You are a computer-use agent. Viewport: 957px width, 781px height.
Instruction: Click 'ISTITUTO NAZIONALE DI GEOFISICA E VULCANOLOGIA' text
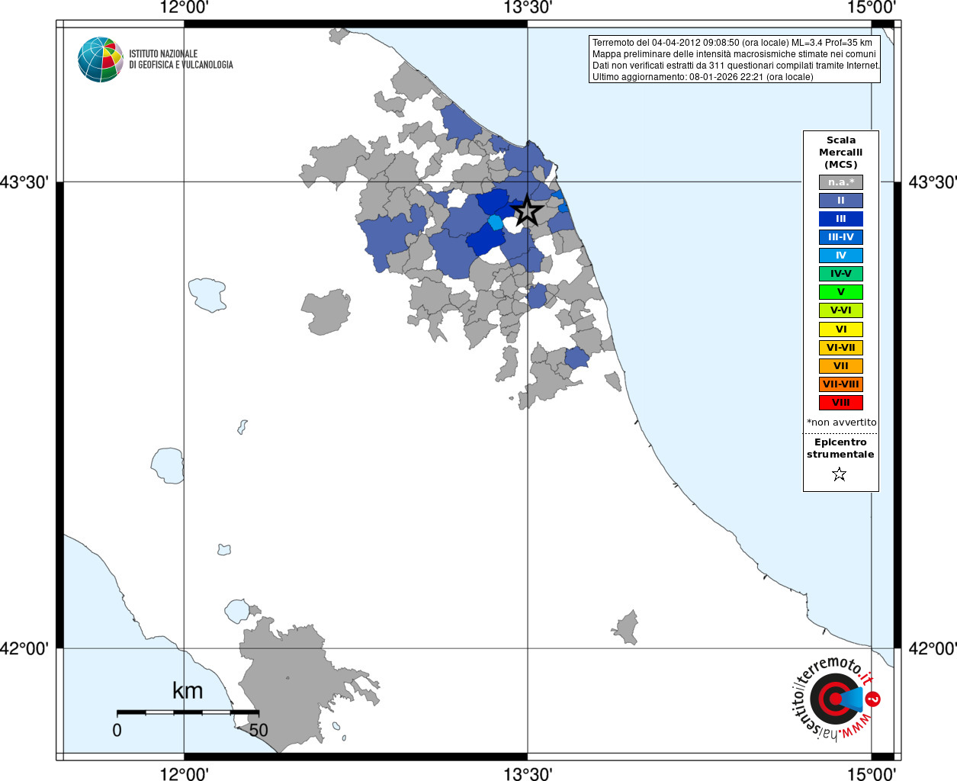click(181, 59)
